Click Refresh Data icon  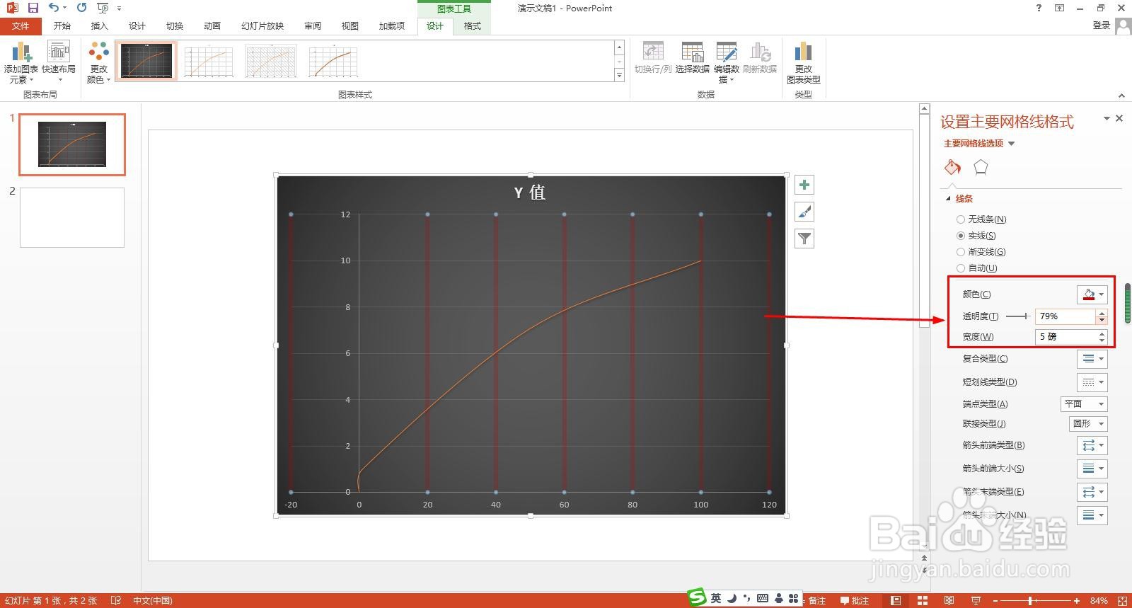[760, 58]
